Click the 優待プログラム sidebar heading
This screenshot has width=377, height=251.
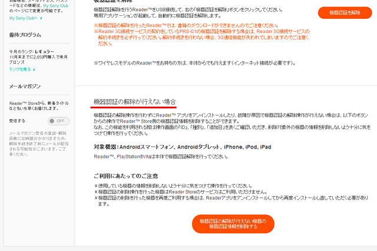point(25,35)
